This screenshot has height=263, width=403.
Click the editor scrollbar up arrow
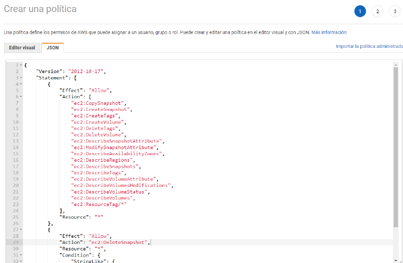[395, 65]
